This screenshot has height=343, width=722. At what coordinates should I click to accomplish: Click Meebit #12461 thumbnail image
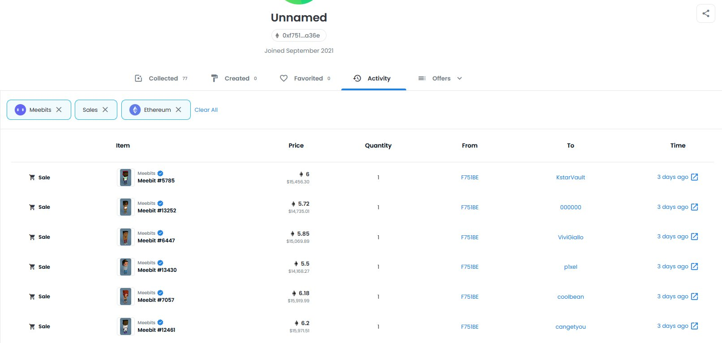pyautogui.click(x=126, y=326)
